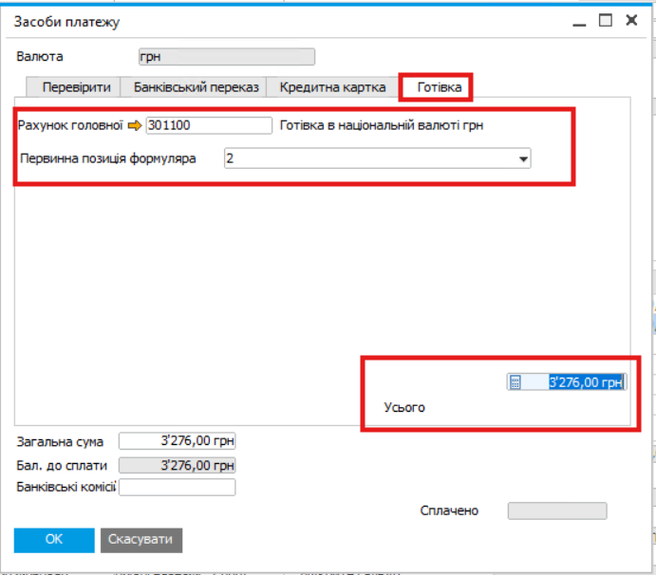This screenshot has height=575, width=656.
Task: Click the Скасувати button
Action: click(x=141, y=539)
